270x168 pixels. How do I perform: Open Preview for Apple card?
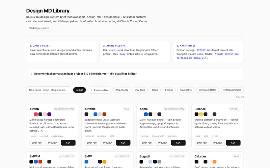[x=162, y=143]
